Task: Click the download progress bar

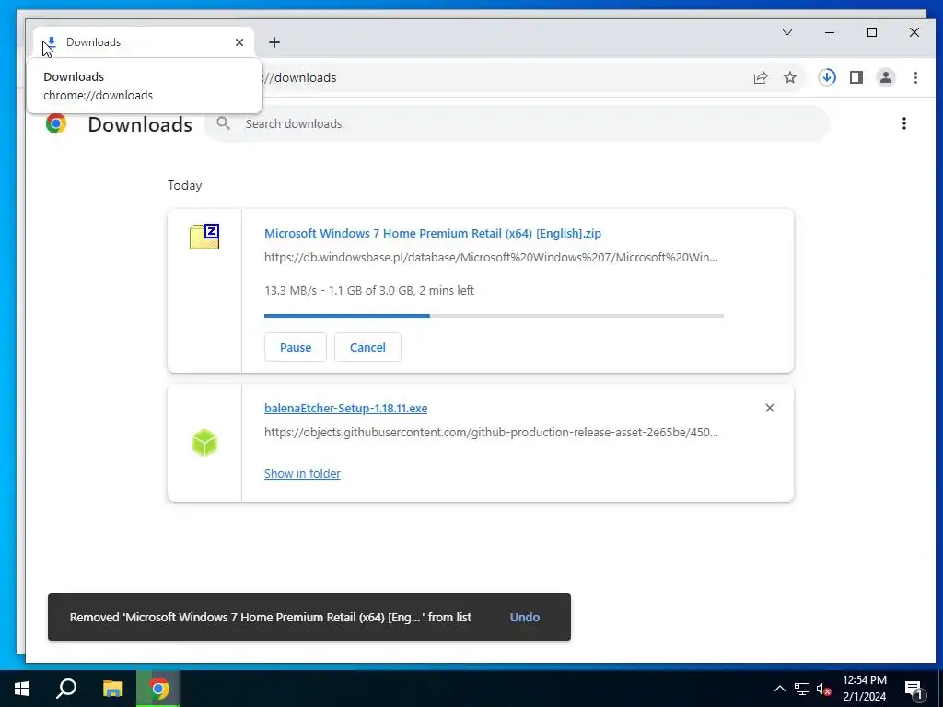Action: (494, 315)
